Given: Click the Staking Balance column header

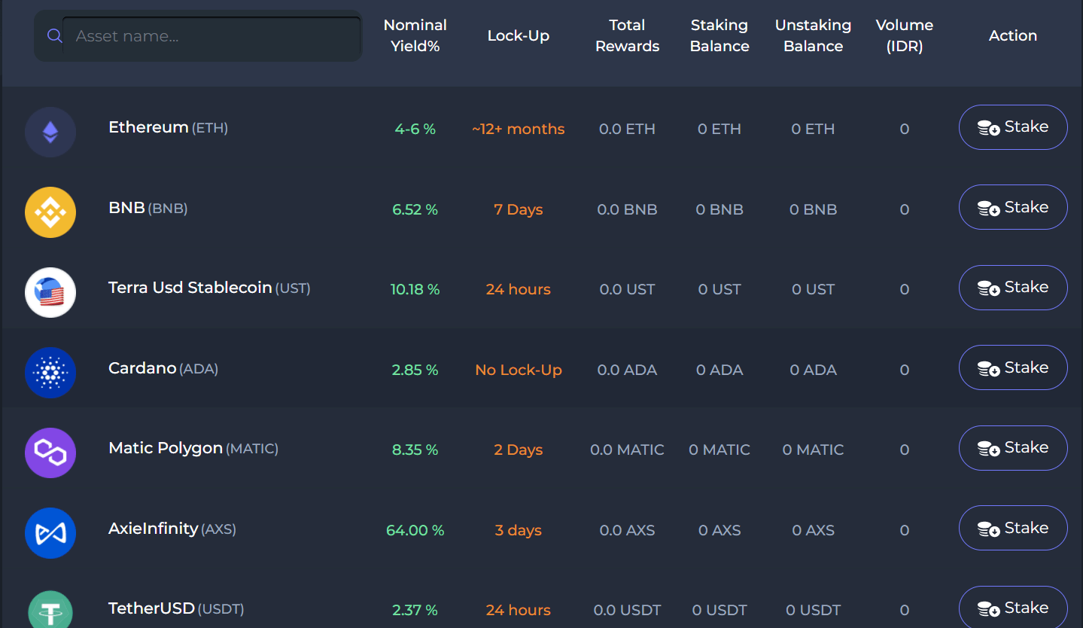Looking at the screenshot, I should pyautogui.click(x=719, y=35).
